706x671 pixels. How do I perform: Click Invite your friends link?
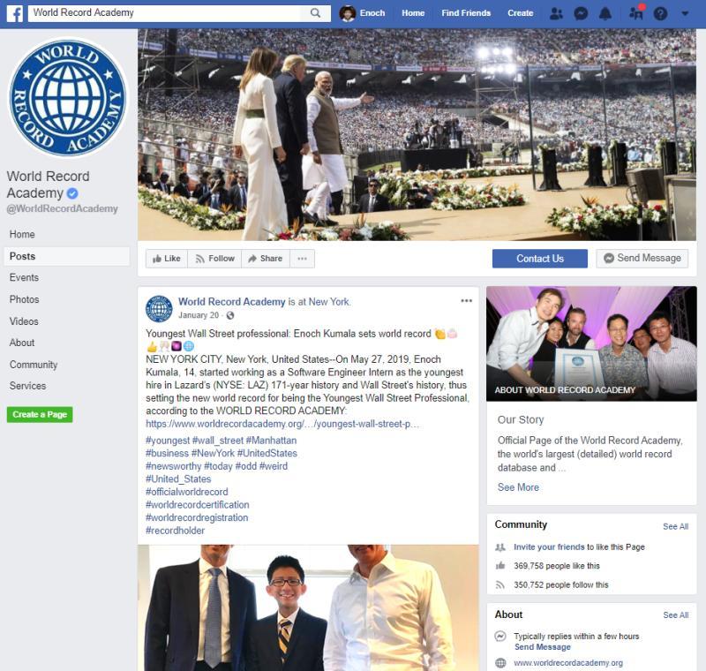pos(549,547)
